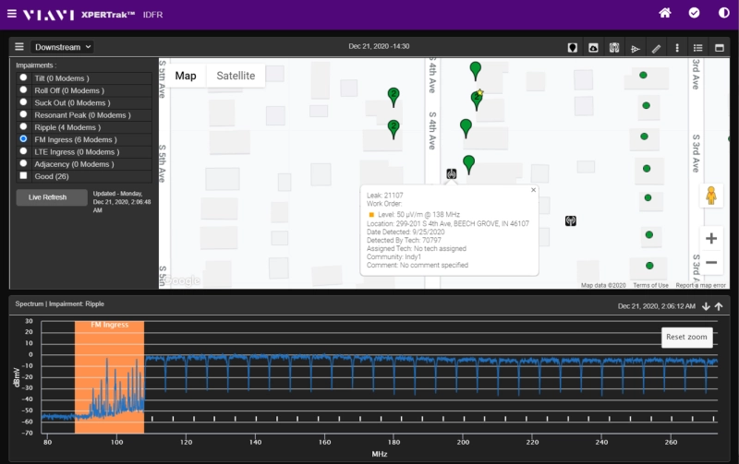Close the leak 21107 info popup
This screenshot has width=739, height=464.
point(533,189)
